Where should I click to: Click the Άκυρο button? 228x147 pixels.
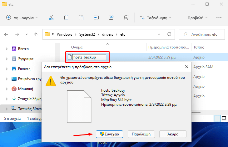pos(173,134)
